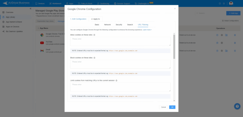
Task: Select the 2. Apply to step tab
Action: point(96,19)
